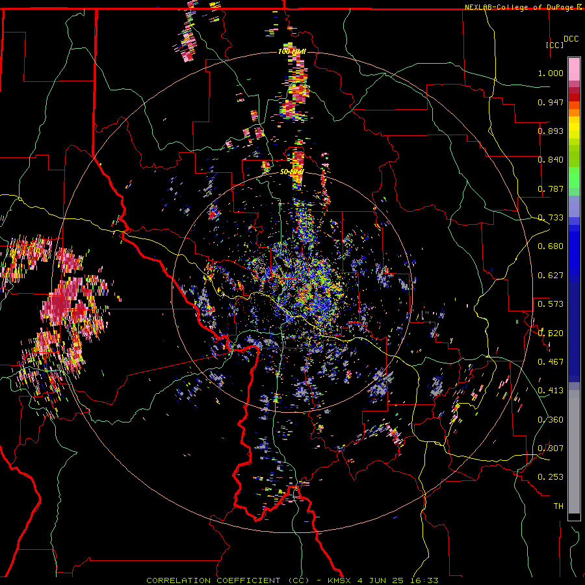Select the 0.360 scale value

pos(551,420)
